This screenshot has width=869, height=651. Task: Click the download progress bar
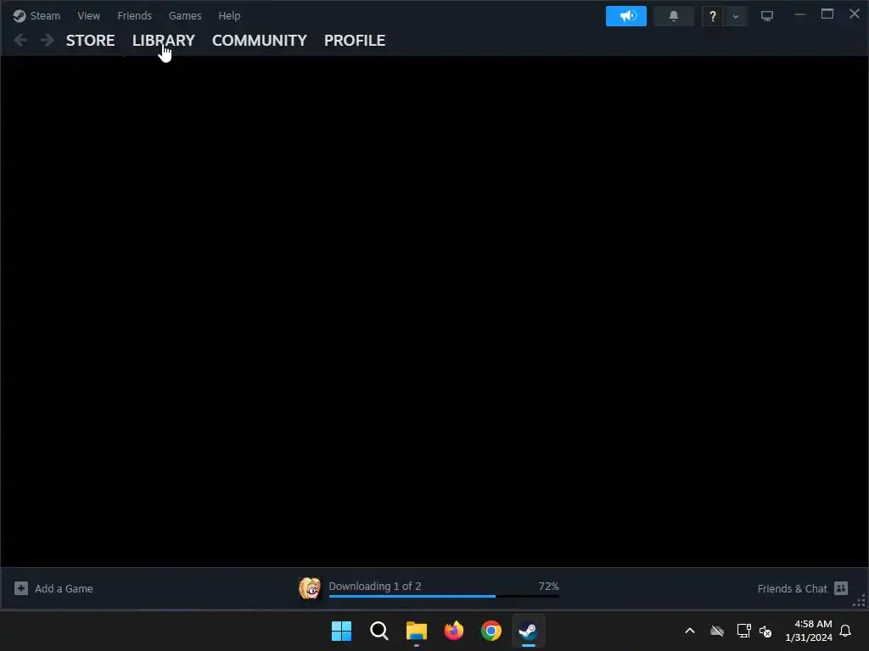tap(444, 596)
